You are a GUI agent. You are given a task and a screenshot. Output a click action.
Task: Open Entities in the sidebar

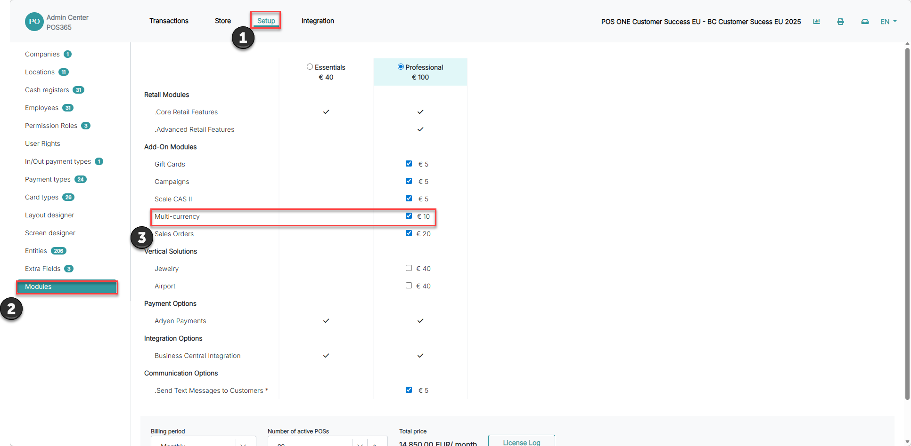pyautogui.click(x=36, y=251)
